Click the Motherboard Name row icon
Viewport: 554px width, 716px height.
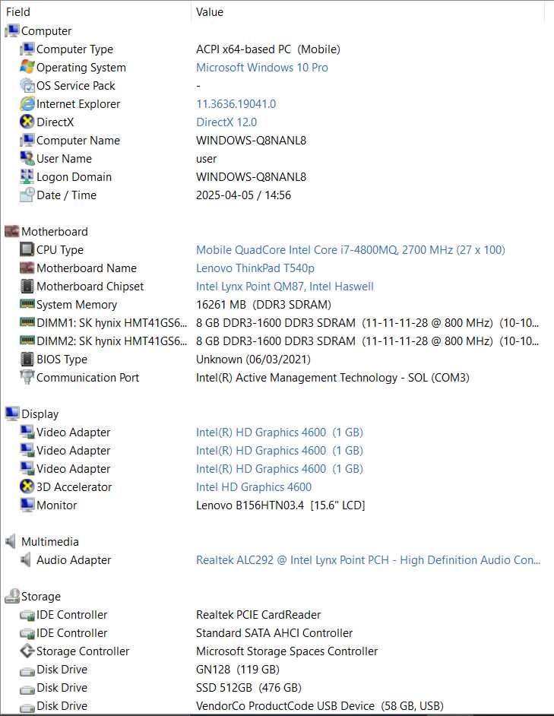(x=27, y=268)
